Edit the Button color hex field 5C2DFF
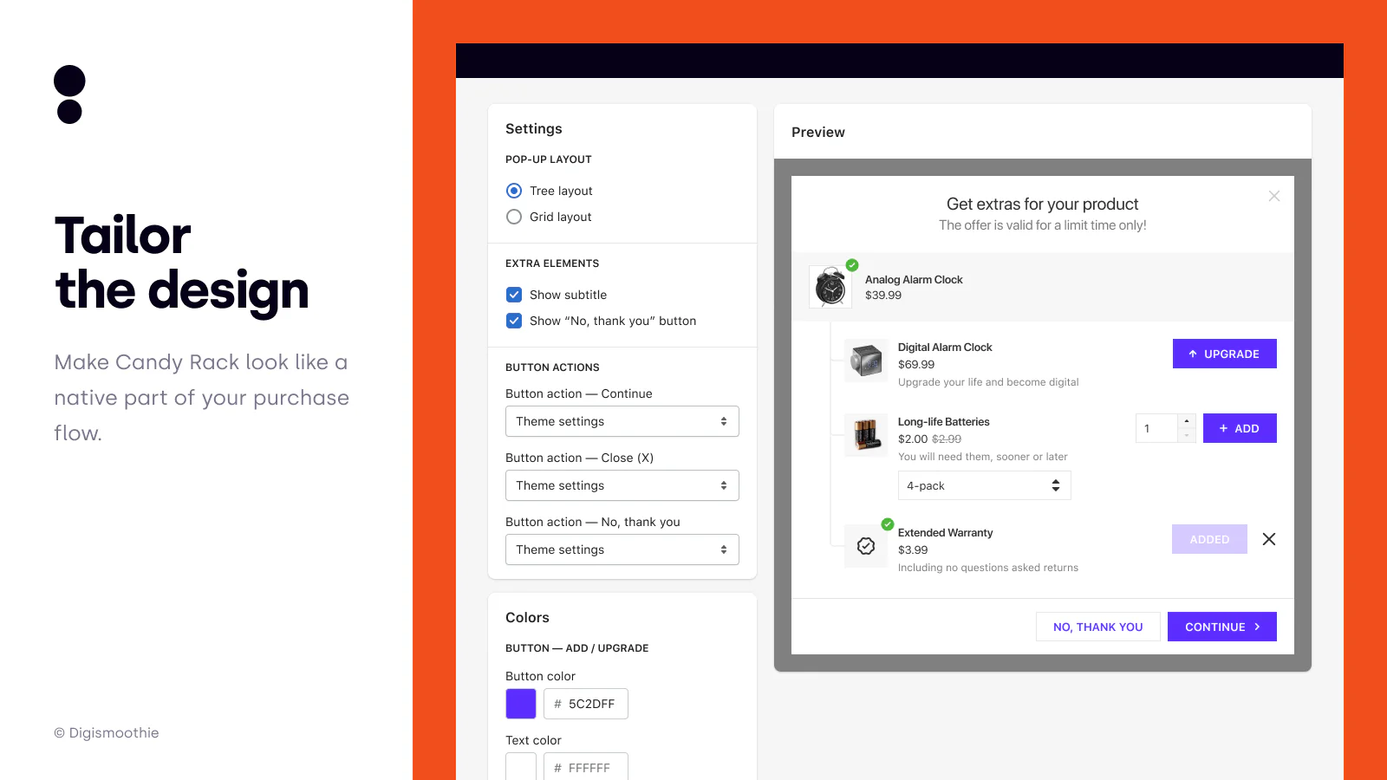 coord(586,704)
